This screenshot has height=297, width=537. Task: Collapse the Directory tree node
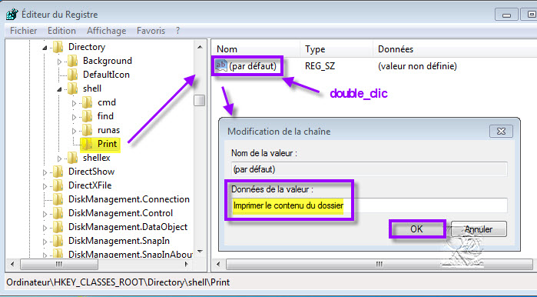click(x=45, y=48)
